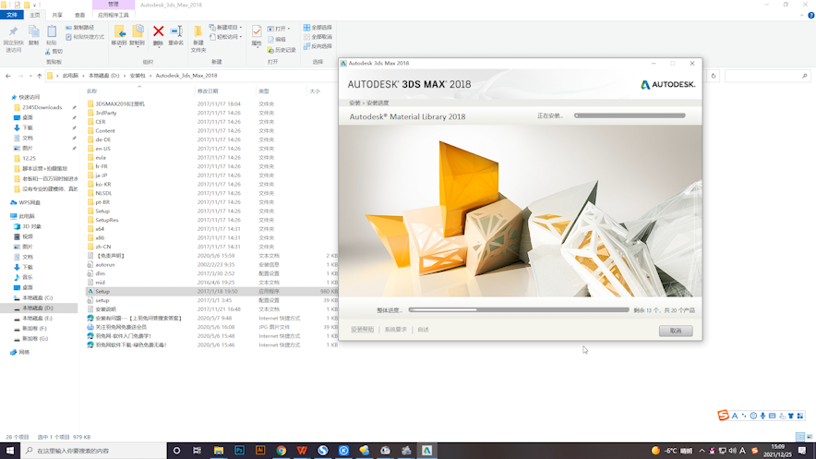The image size is (816, 459).
Task: Open the Open (打开) dropdown in ribbon
Action: pos(279,29)
